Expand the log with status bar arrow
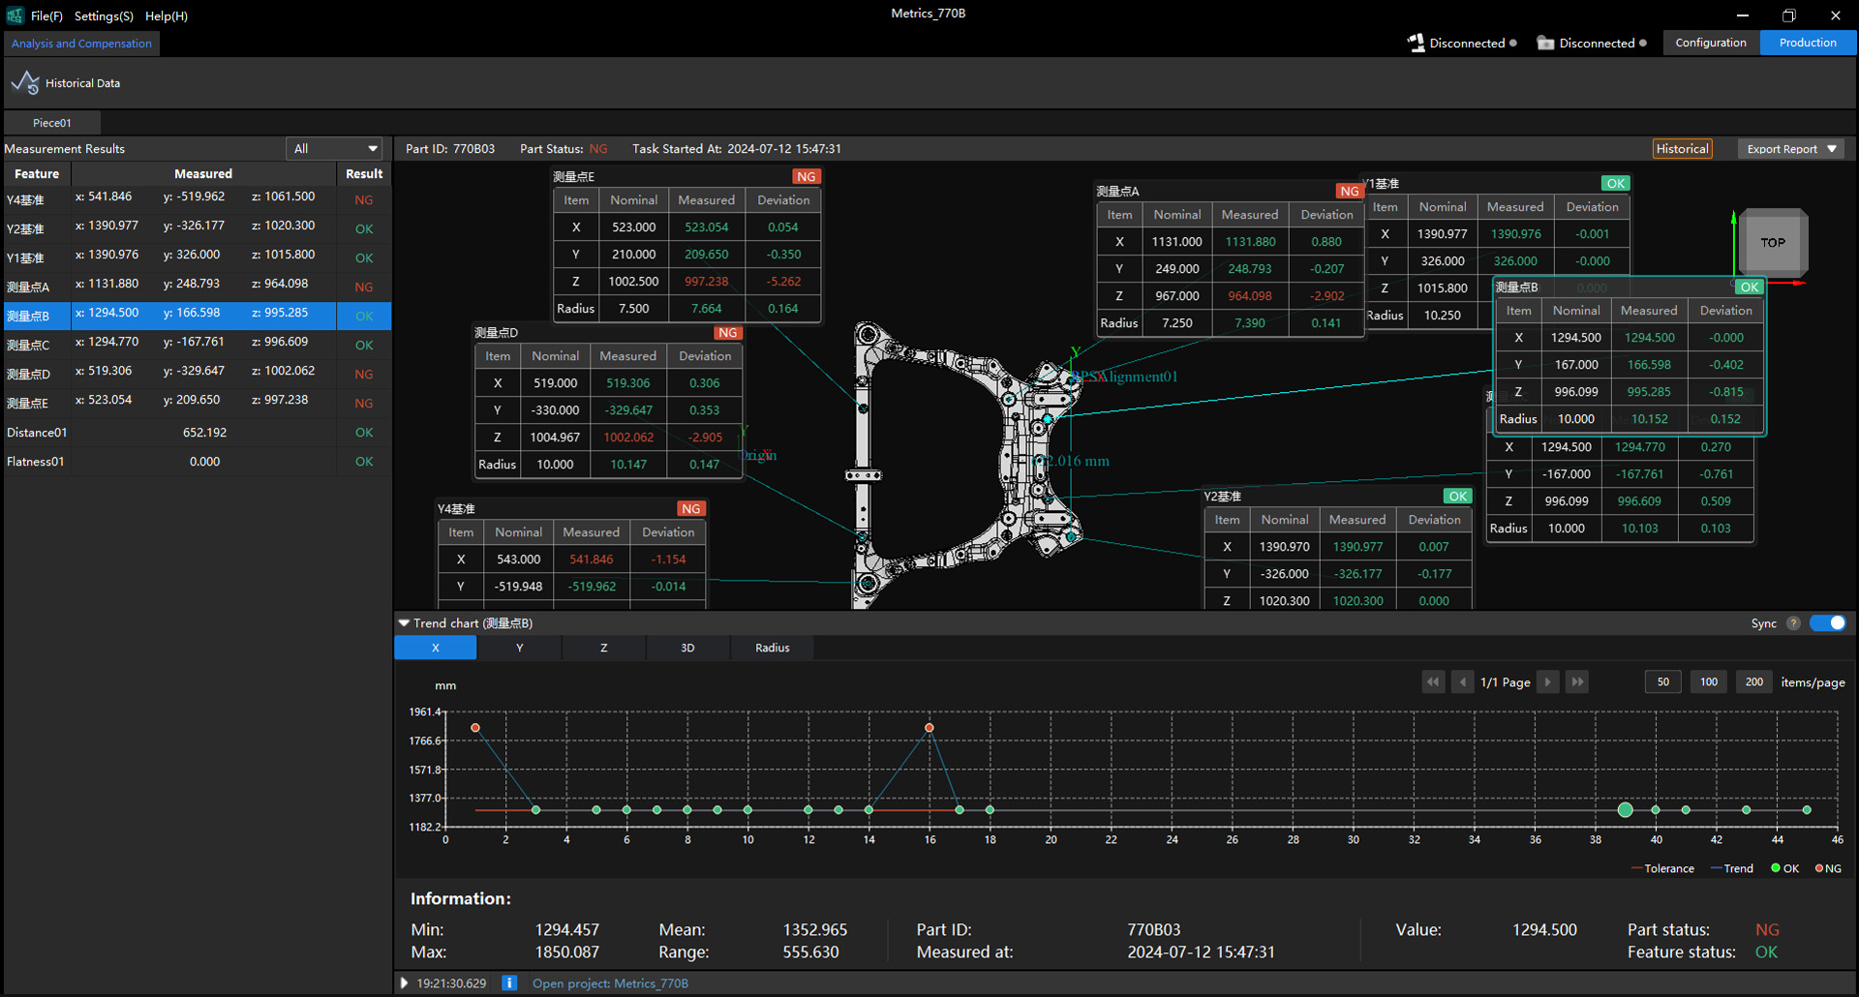1859x997 pixels. pyautogui.click(x=404, y=982)
